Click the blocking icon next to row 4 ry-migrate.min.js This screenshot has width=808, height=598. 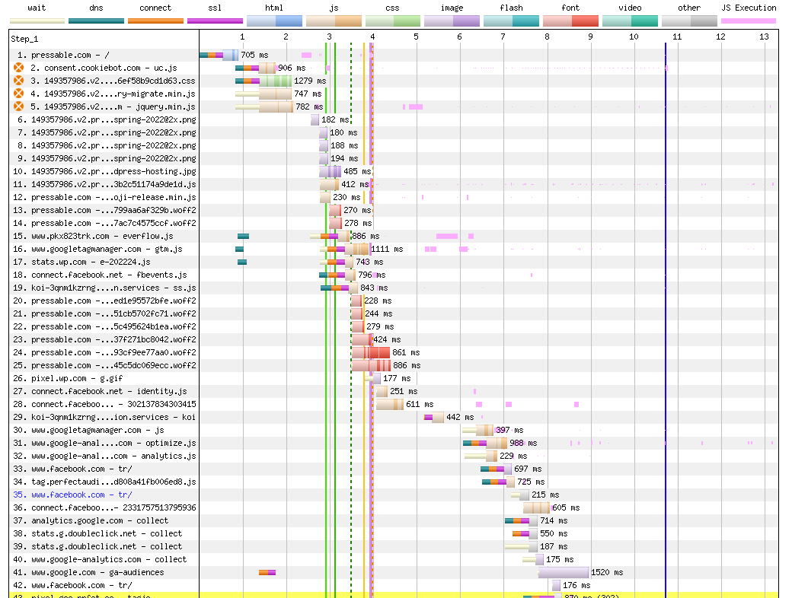18,93
